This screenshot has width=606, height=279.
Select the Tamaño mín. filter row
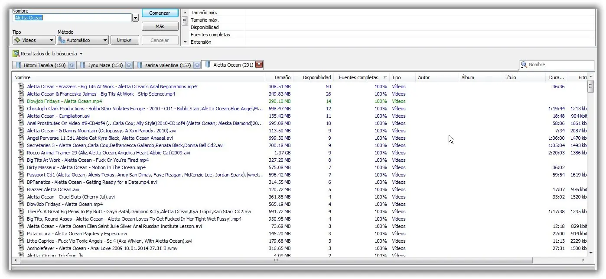[391, 13]
